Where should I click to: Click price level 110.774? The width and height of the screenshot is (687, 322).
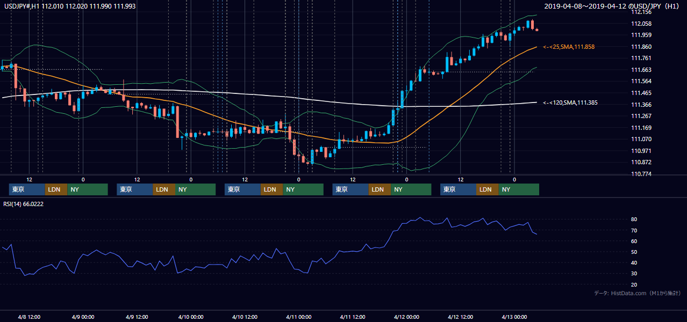pyautogui.click(x=641, y=174)
